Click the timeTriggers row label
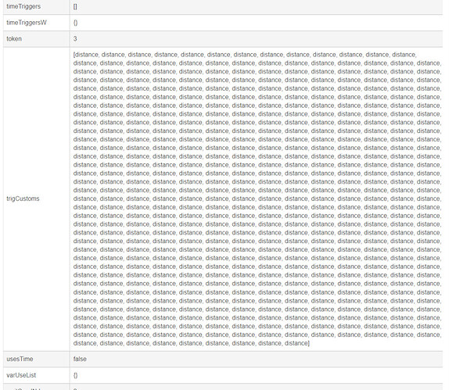This screenshot has height=390, width=449. 23,6
